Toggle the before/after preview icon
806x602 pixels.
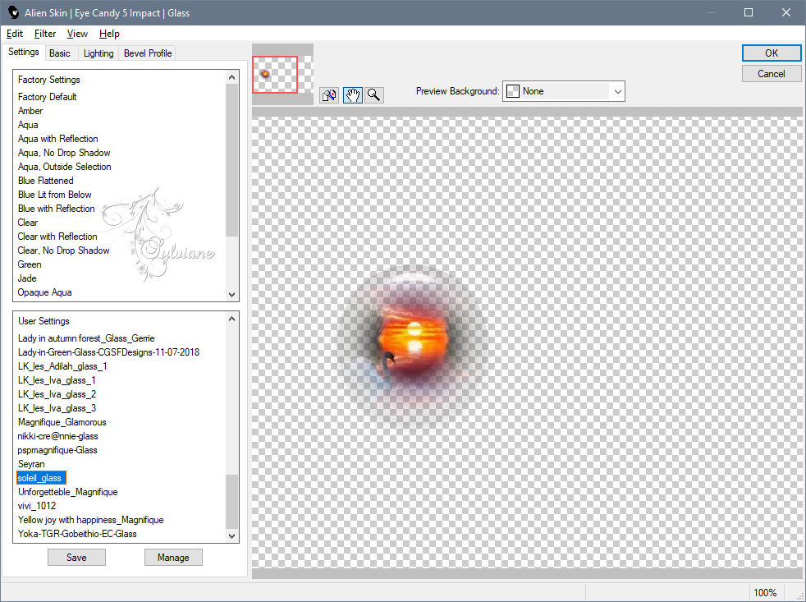click(x=329, y=95)
